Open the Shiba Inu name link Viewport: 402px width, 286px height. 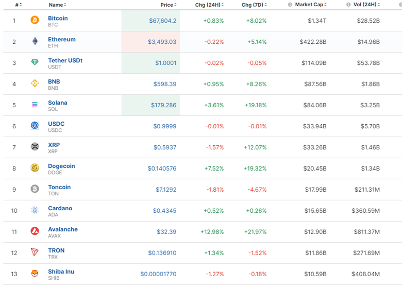pos(61,272)
